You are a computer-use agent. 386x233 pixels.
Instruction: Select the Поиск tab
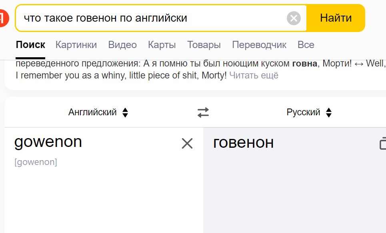coord(30,45)
